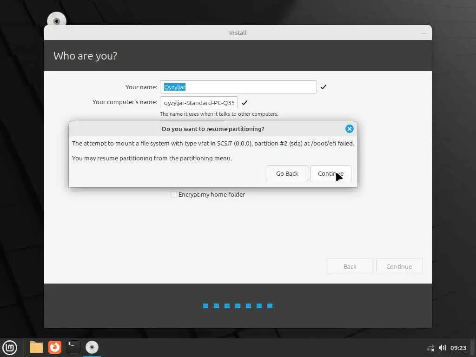This screenshot has height=357, width=476.
Task: Click the vfat mount failed message
Action: pos(213,143)
